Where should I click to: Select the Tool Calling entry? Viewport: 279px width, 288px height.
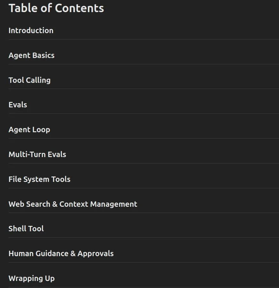pyautogui.click(x=30, y=80)
